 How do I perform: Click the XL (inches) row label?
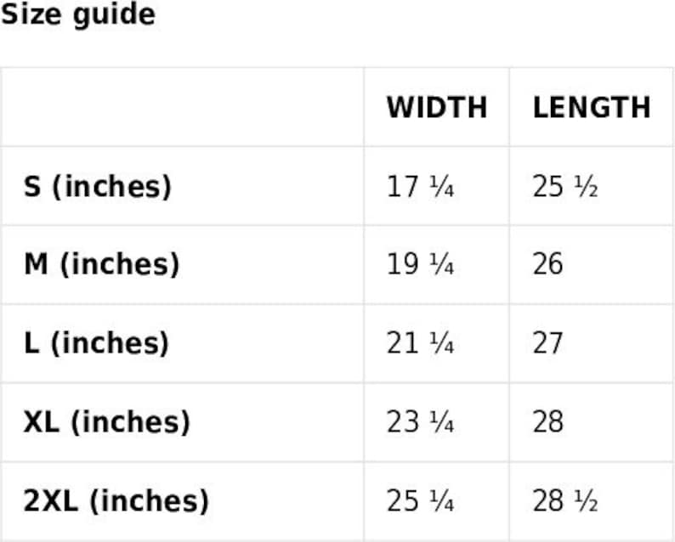click(x=107, y=422)
